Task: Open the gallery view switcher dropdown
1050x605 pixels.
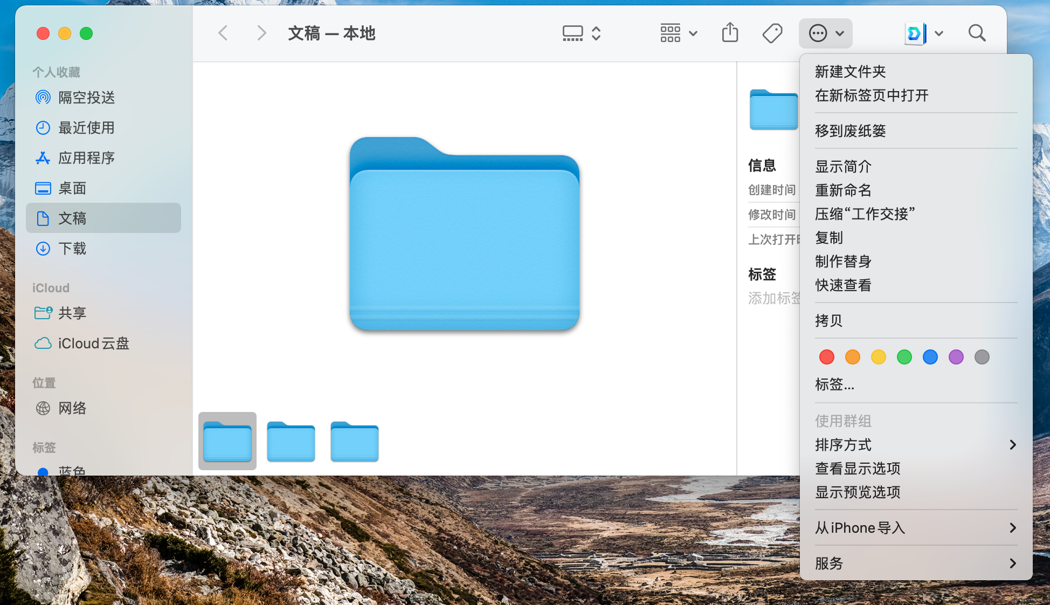Action: [581, 33]
